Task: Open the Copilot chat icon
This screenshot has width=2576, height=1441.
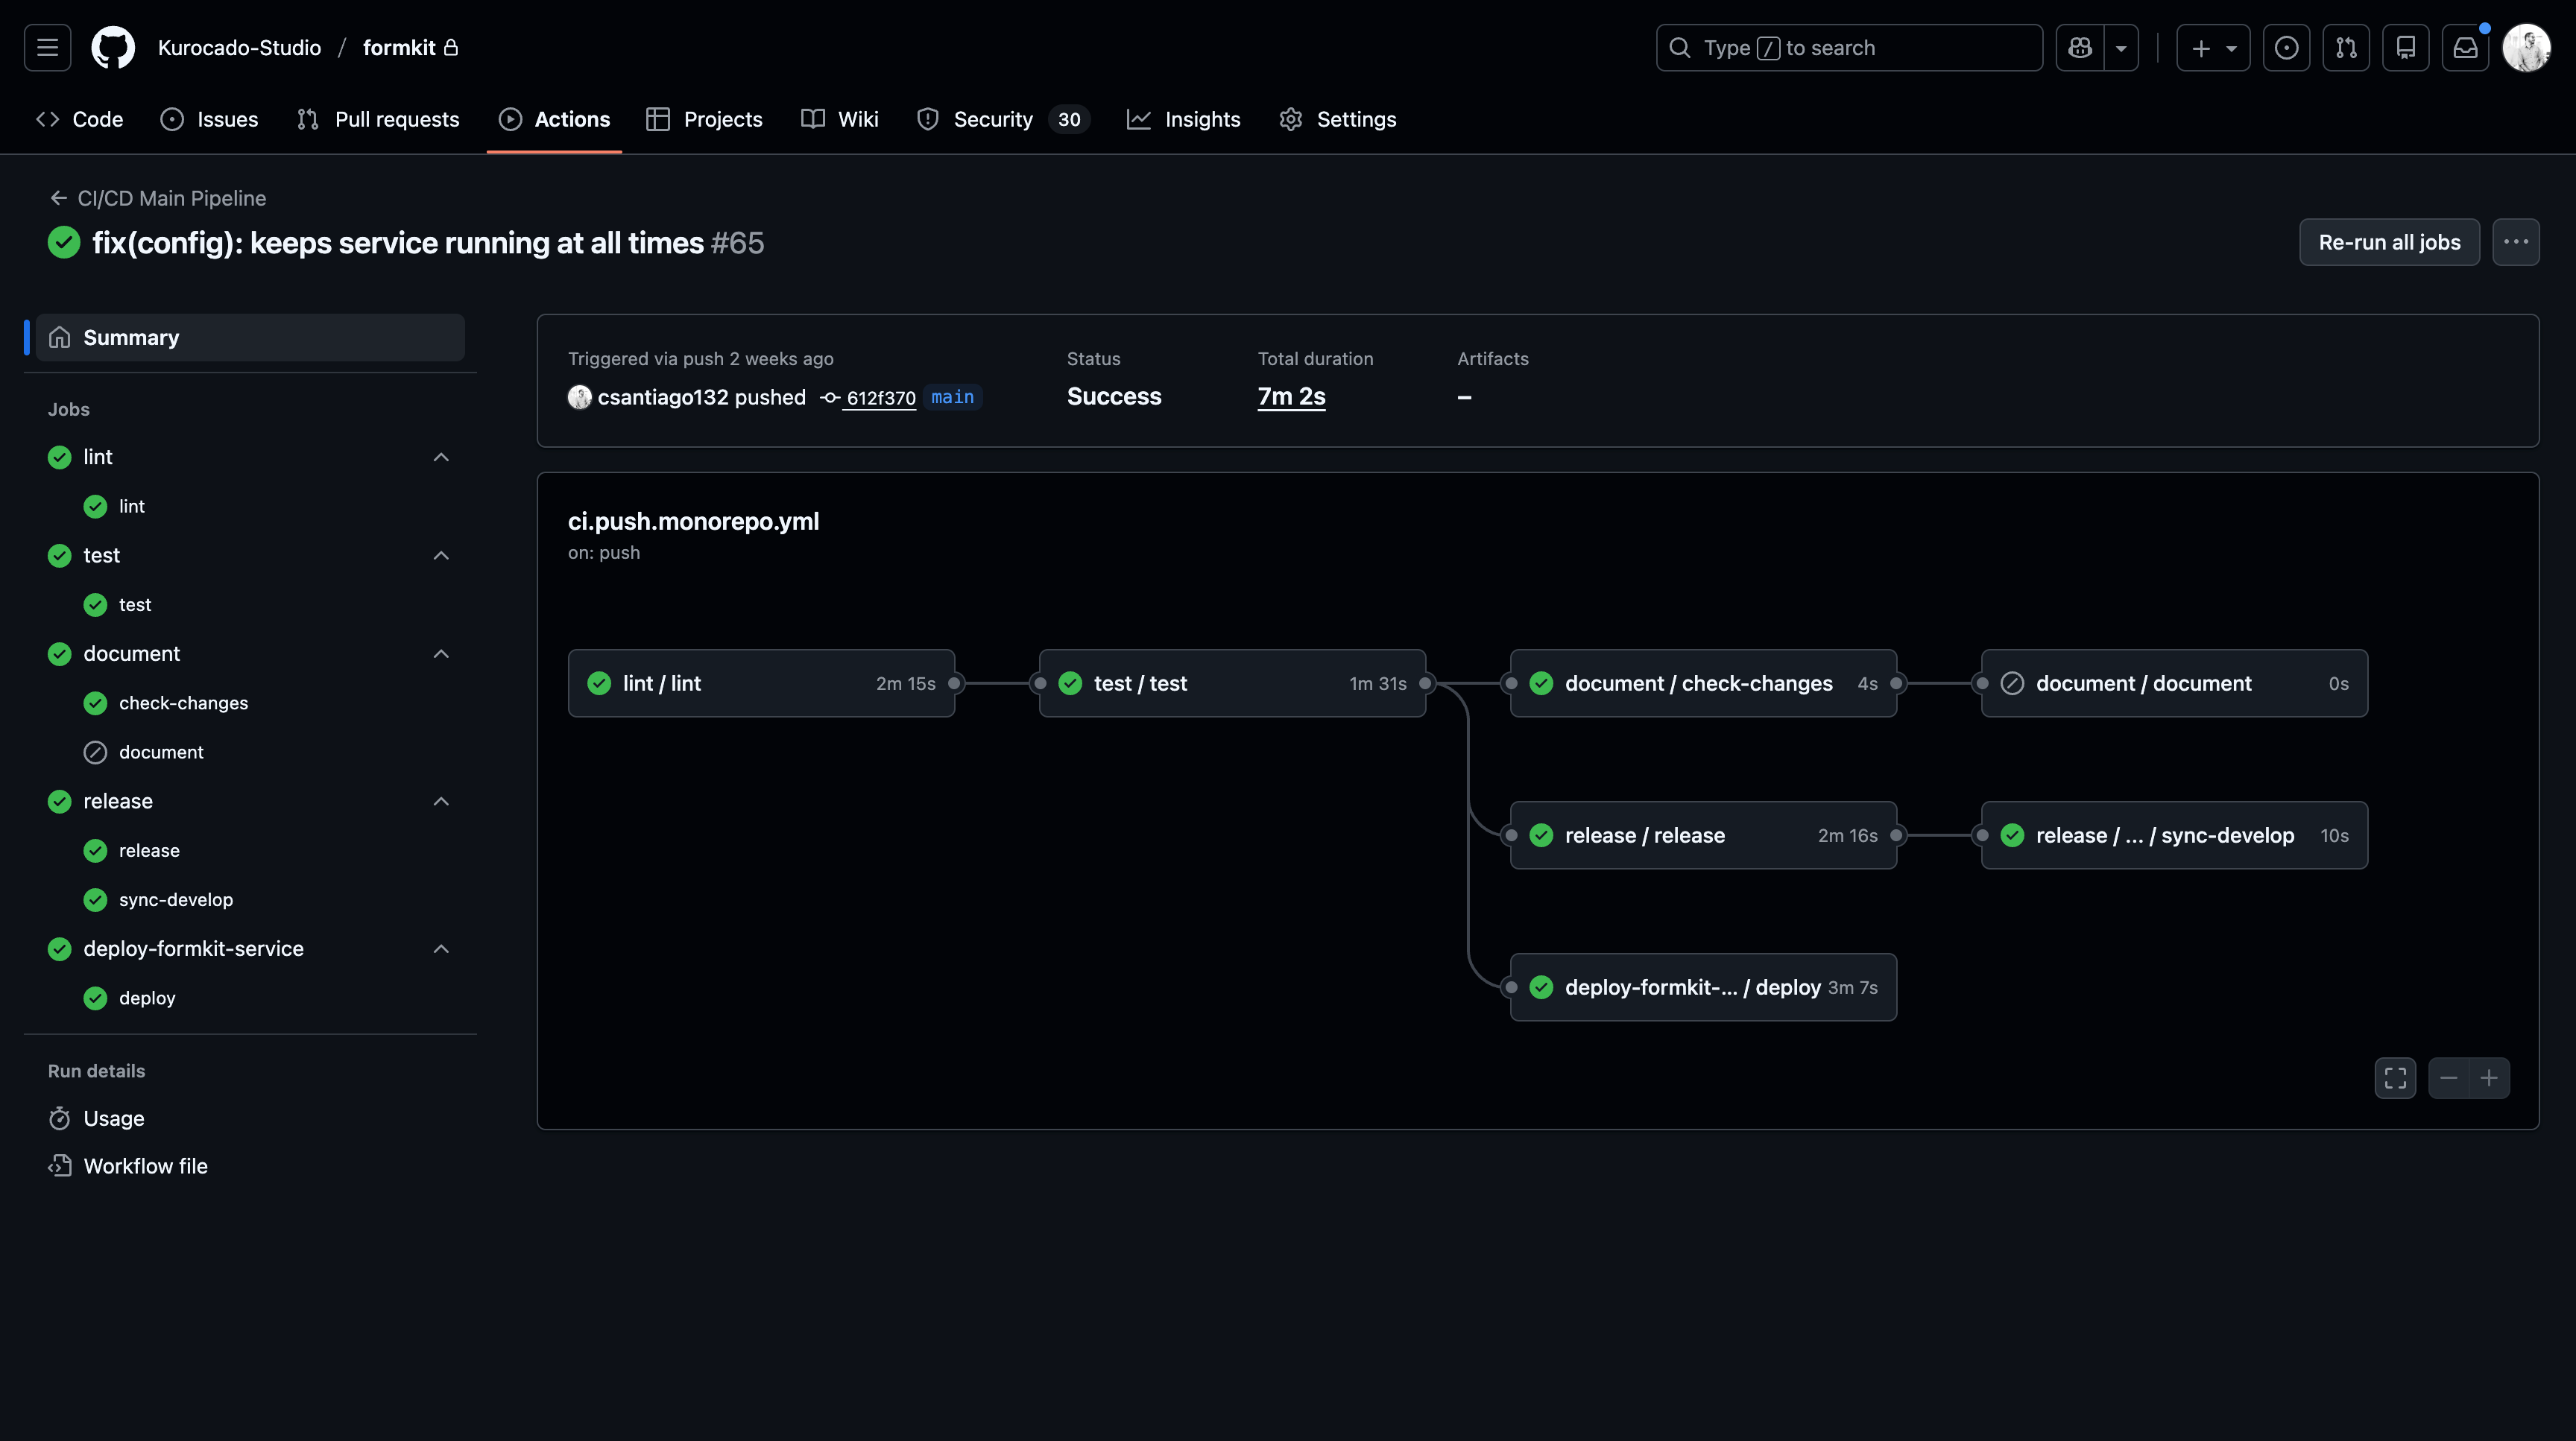Action: [x=2080, y=47]
